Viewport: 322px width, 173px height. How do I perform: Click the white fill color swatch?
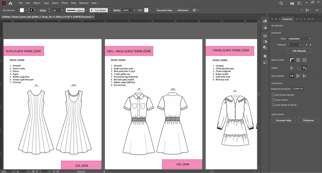(x=22, y=10)
